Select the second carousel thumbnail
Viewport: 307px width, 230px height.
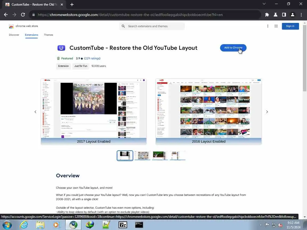coord(143,156)
